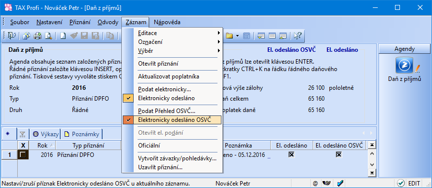Select row number 1 header cell
Image resolution: width=432 pixels, height=188 pixels.
pyautogui.click(x=9, y=155)
